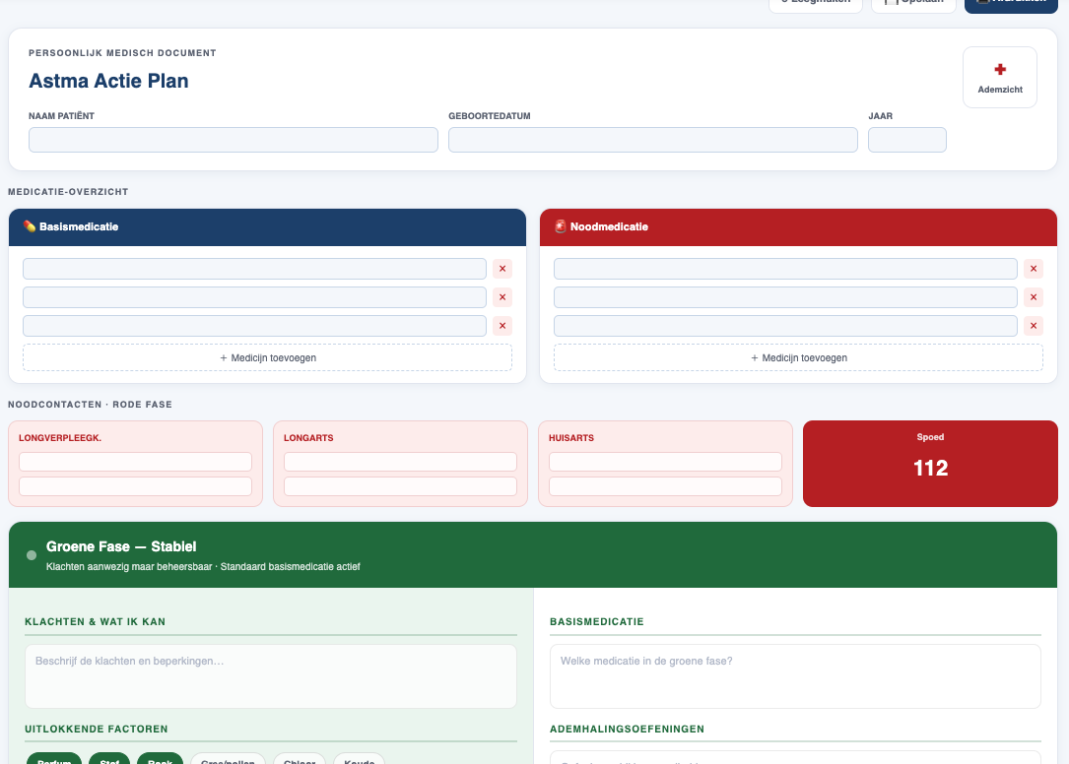
Task: Focus the Jaar field
Action: pyautogui.click(x=906, y=140)
